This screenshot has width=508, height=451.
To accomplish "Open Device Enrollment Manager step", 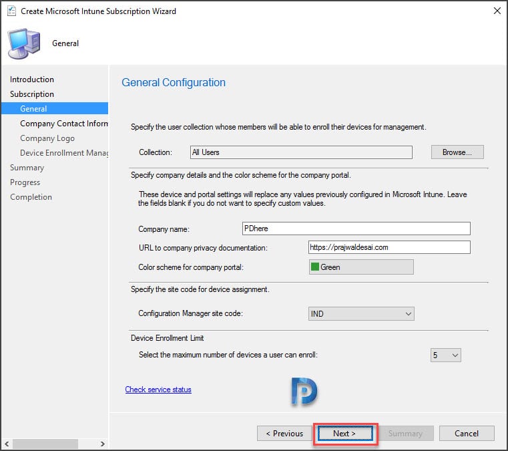I will (64, 153).
